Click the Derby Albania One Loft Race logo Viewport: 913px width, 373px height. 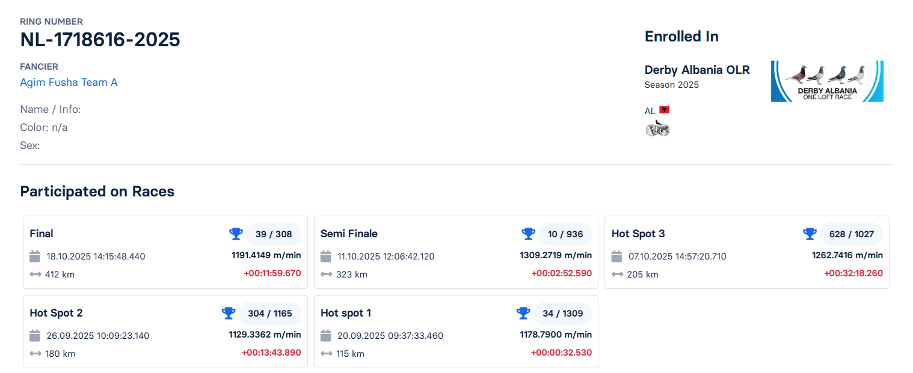click(827, 80)
